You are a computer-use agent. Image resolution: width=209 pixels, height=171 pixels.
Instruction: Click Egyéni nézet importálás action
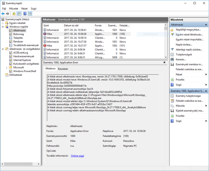(189, 40)
